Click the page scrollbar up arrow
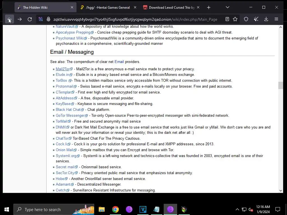The height and width of the screenshot is (215, 287). pyautogui.click(x=281, y=27)
